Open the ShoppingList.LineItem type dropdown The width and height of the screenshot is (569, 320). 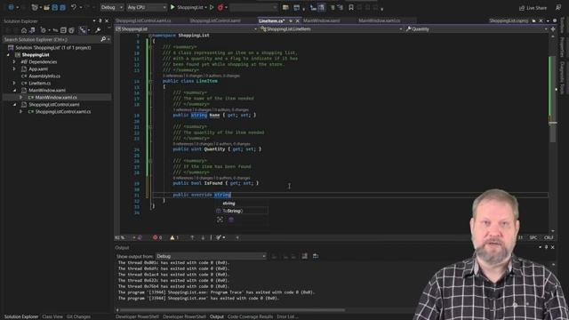point(332,29)
